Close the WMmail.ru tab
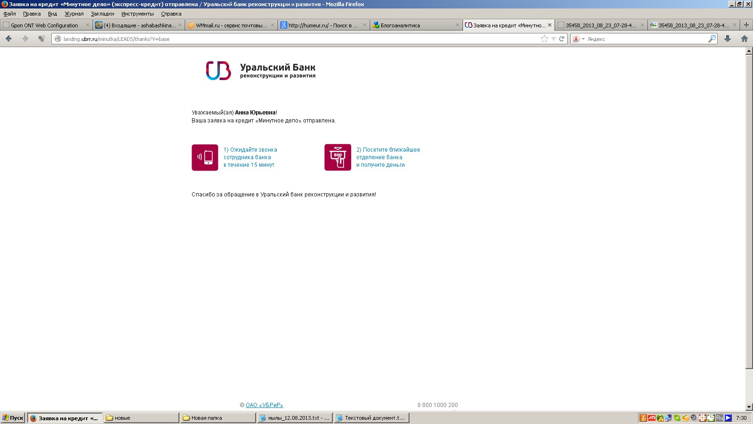Image resolution: width=753 pixels, height=424 pixels. click(x=272, y=25)
